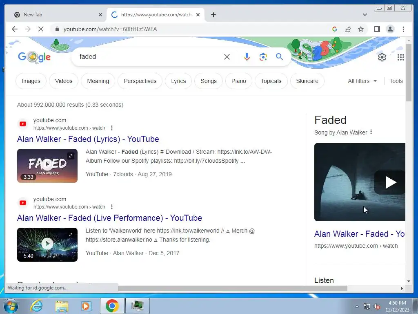Screen dimensions: 418x314
Task: Click the browser forward arrow
Action: point(28,29)
